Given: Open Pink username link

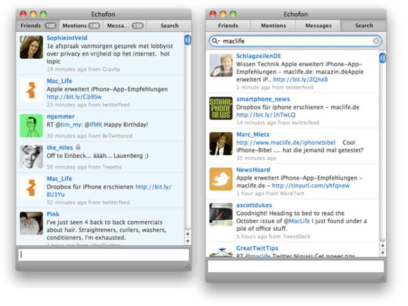Looking at the screenshot, I should (53, 214).
